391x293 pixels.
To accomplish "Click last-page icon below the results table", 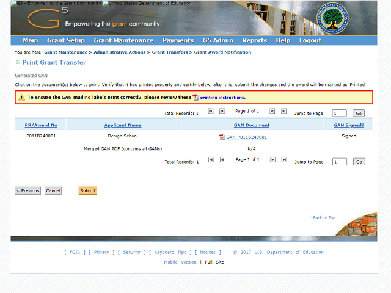I will click(x=283, y=160).
